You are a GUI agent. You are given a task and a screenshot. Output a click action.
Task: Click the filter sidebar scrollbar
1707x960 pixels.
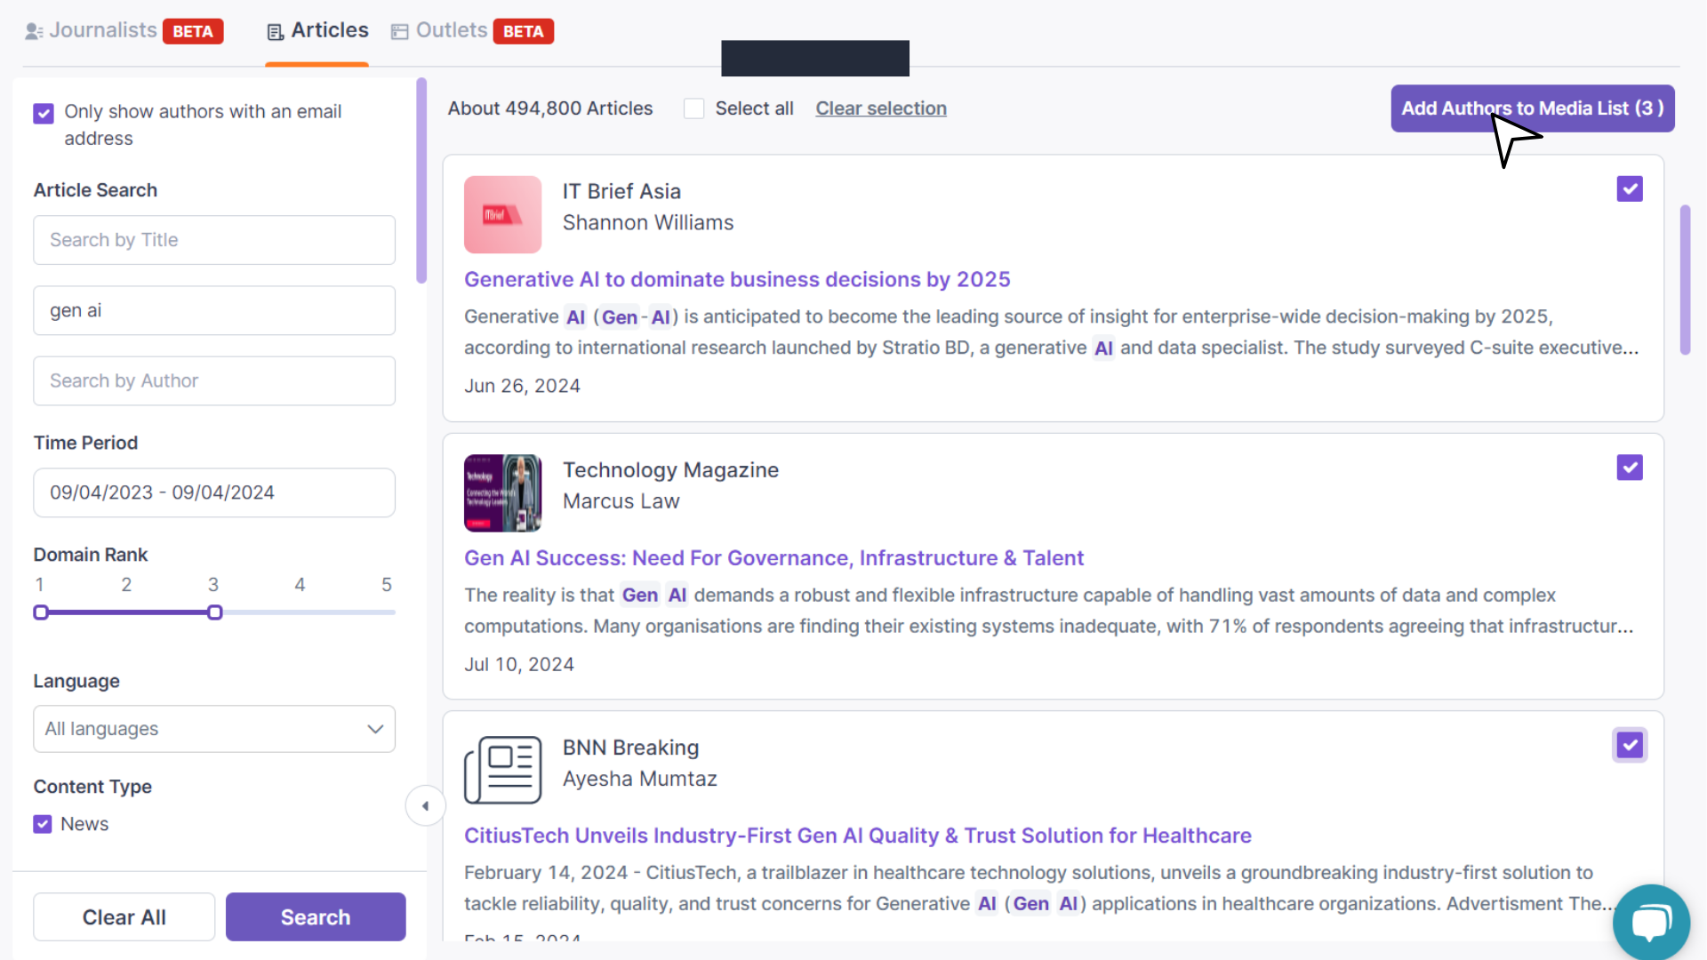(421, 180)
